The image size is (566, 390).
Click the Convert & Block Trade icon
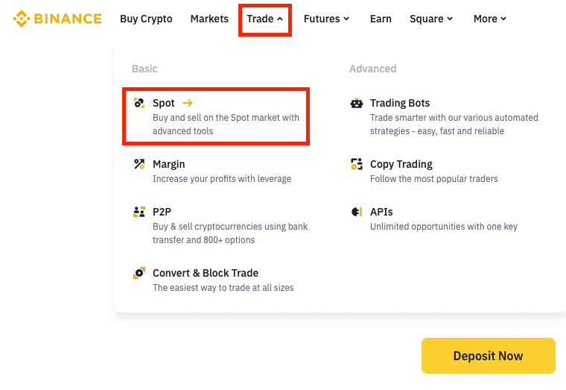pos(139,273)
